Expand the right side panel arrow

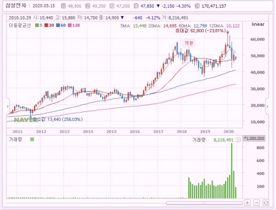click(267, 107)
